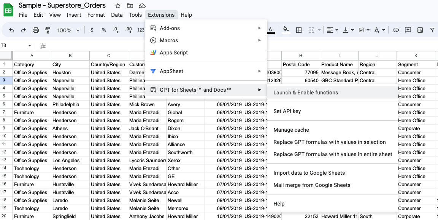Select the paint format tool
Viewport: 438px width, 220px height.
coord(48,30)
